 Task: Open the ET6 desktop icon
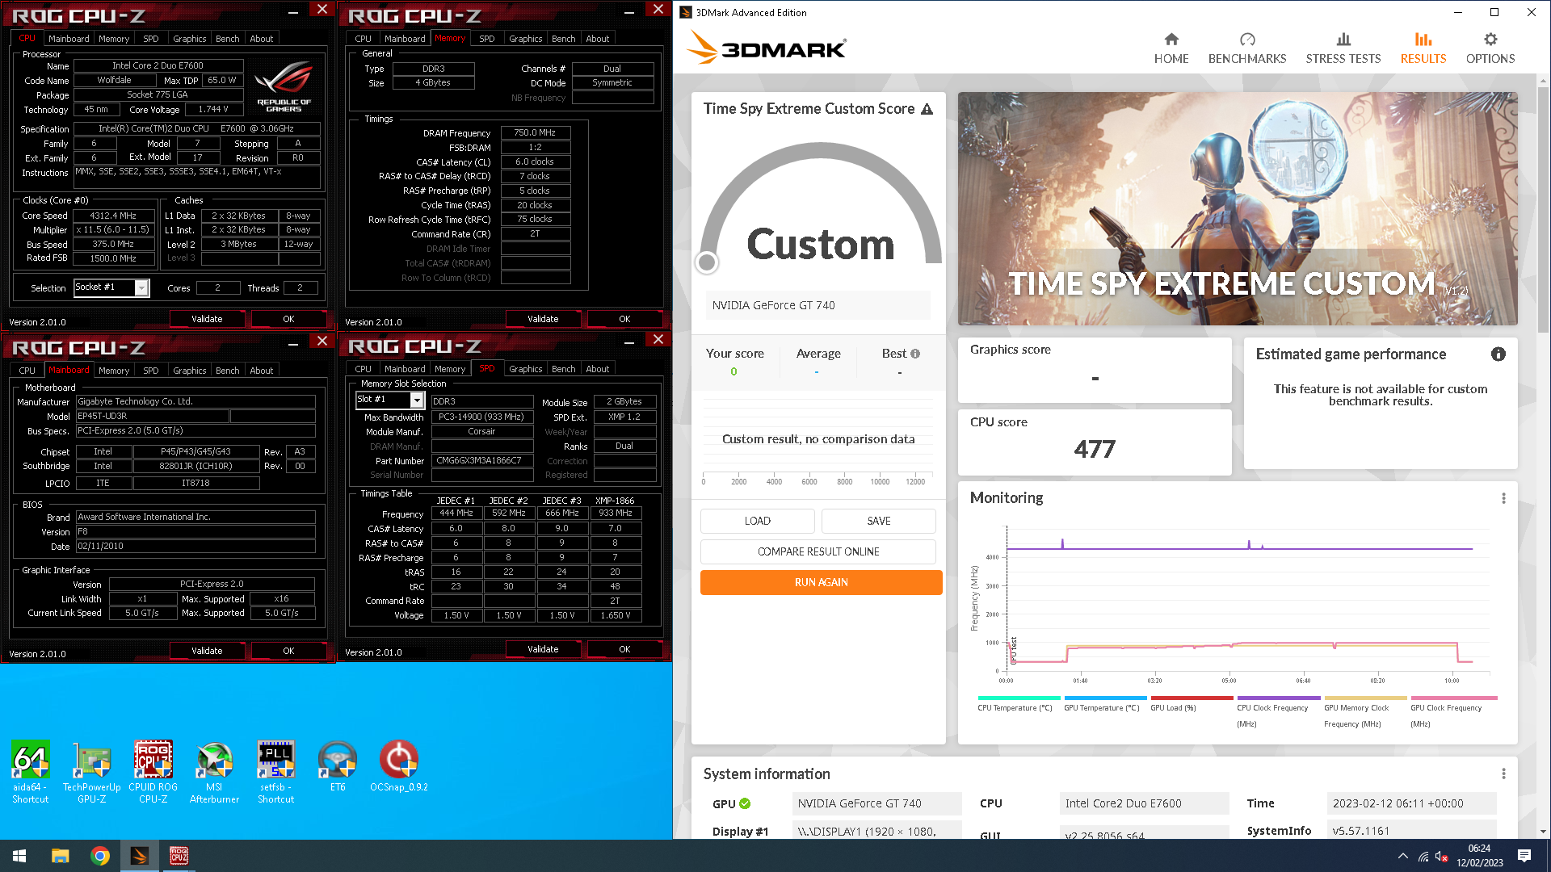337,767
